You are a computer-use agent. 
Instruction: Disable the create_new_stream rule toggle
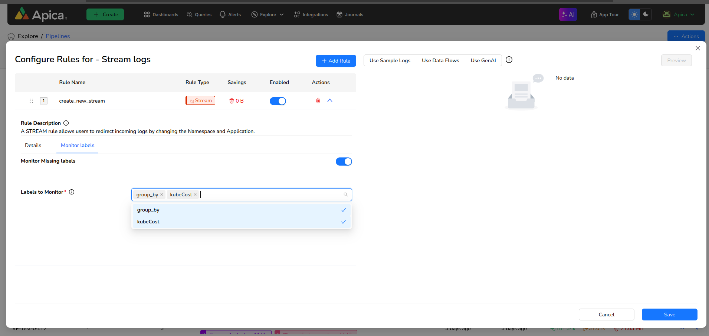click(278, 101)
